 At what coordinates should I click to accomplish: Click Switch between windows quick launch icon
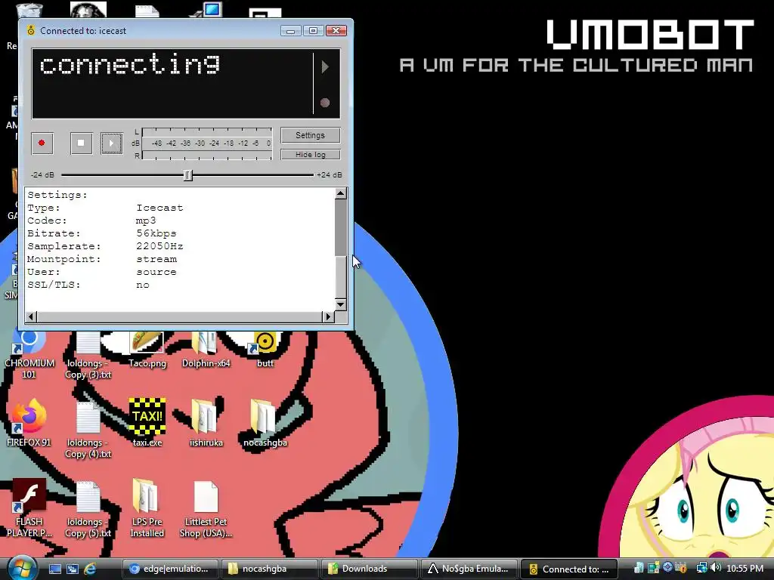73,569
